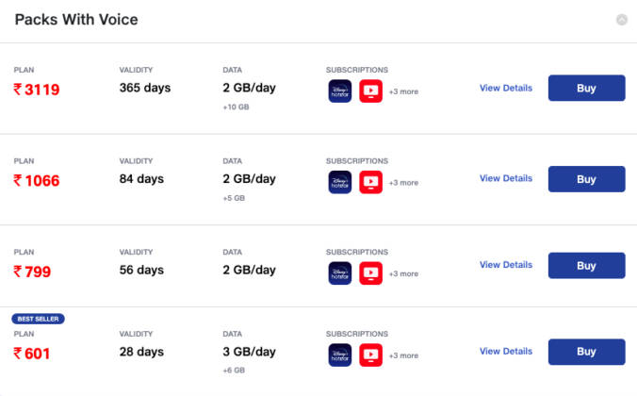Buy the ₹1066 84-day plan
Screen dimensions: 637x396
(586, 179)
